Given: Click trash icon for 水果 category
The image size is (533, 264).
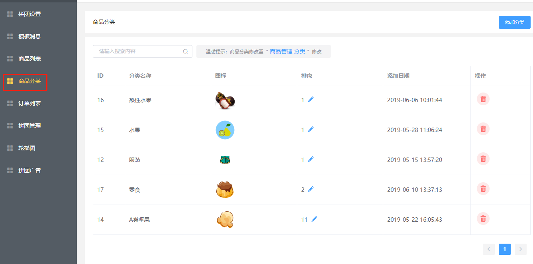Looking at the screenshot, I should pos(483,129).
